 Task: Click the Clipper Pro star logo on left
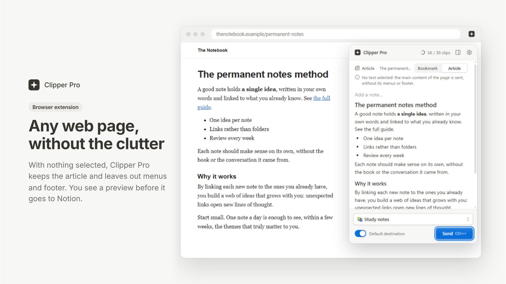(x=34, y=85)
